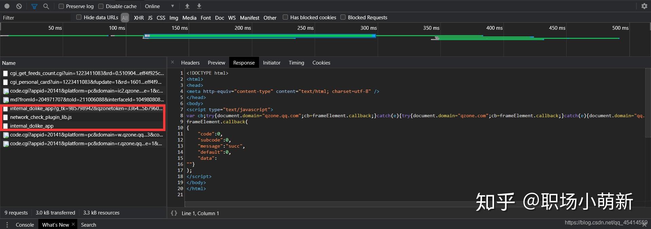Screen dimensions: 651x229
Task: Click the export HAR download arrow
Action: (199, 6)
